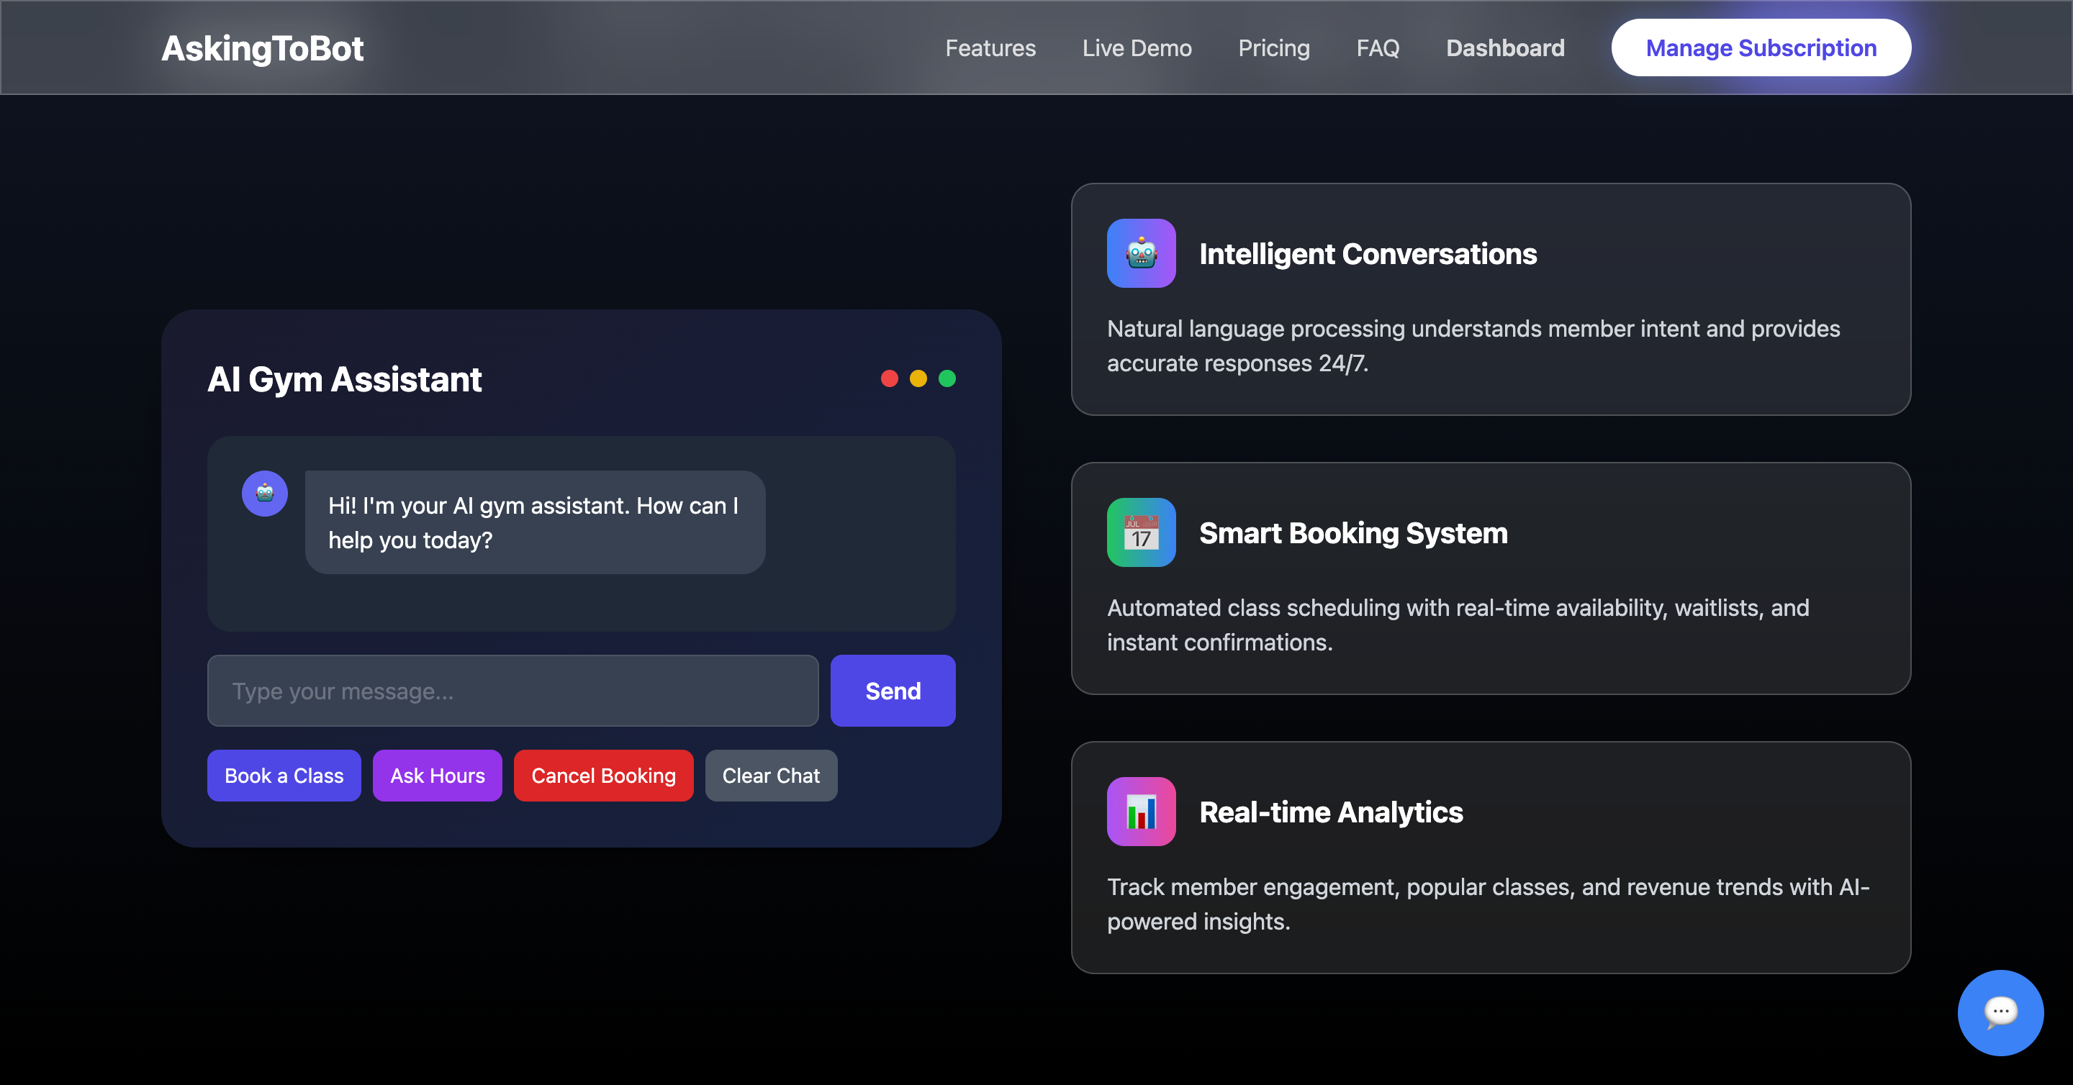Screen dimensions: 2073x1085
Task: Go to Live Demo section
Action: pyautogui.click(x=1137, y=48)
